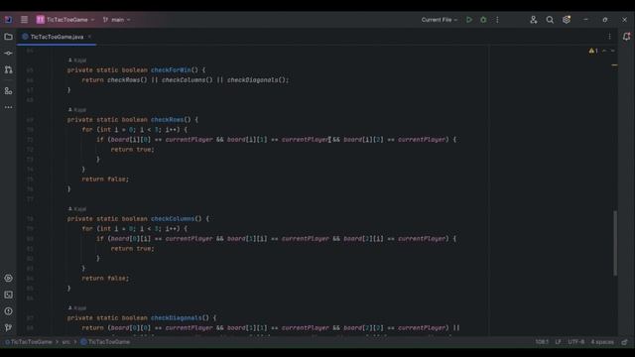Click the author hint above checkRows

coord(77,110)
